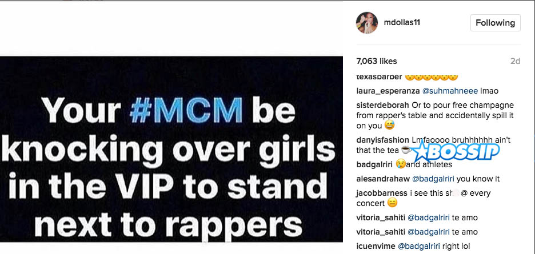Viewport: 535px width, 254px height.
Task: Click the blue #MCM hashtag in the image
Action: click(186, 111)
